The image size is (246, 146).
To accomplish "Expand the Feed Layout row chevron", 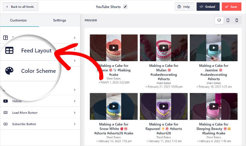I will click(75, 49).
